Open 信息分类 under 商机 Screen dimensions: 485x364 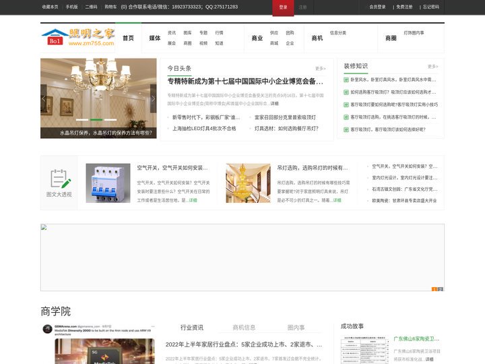[337, 32]
